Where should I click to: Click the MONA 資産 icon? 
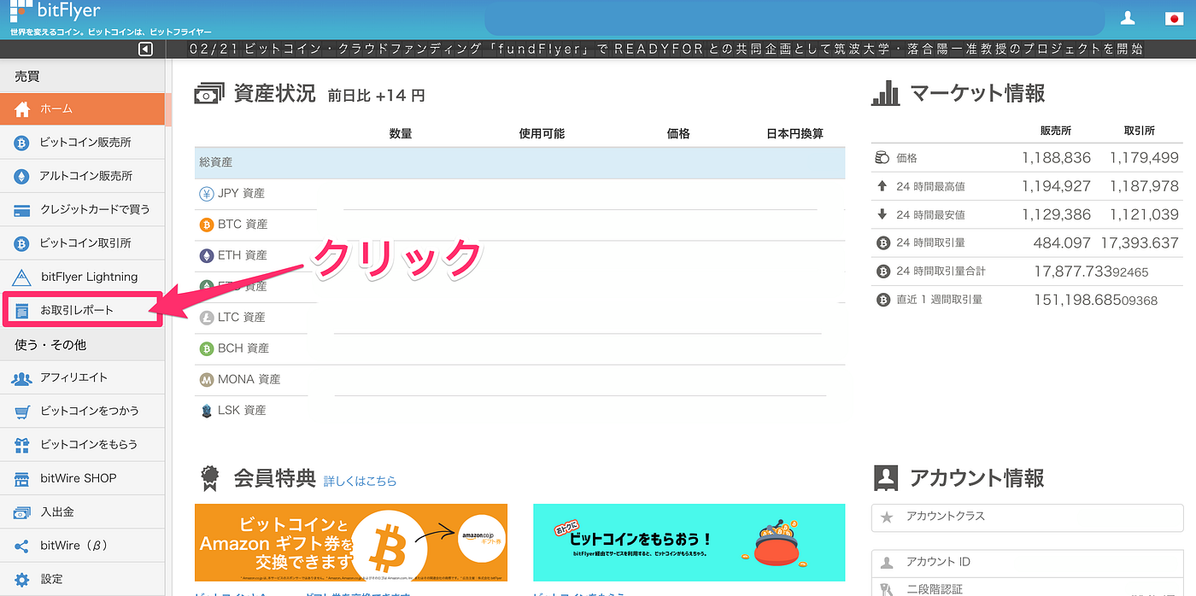click(x=206, y=379)
